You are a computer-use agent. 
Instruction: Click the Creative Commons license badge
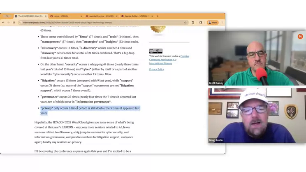point(156,51)
